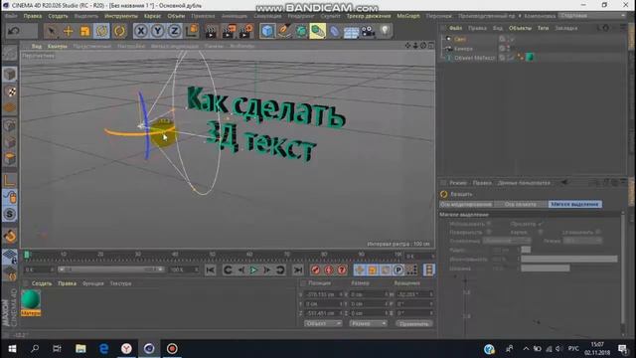Screen dimensions: 636x358
Task: Open the Инструменты menu
Action: point(121,16)
